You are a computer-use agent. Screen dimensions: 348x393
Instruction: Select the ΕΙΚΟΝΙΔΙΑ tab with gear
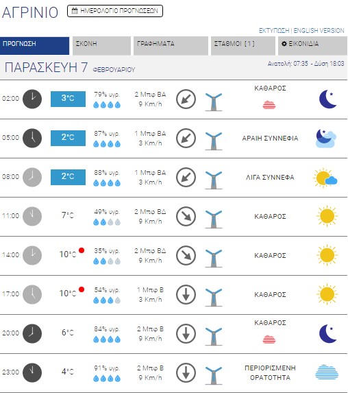pyautogui.click(x=312, y=46)
